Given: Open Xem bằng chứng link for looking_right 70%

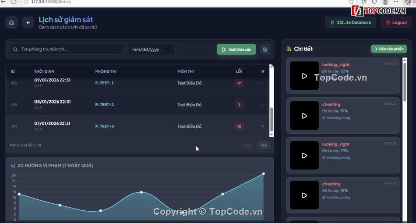Looking at the screenshot, I should [336, 158].
